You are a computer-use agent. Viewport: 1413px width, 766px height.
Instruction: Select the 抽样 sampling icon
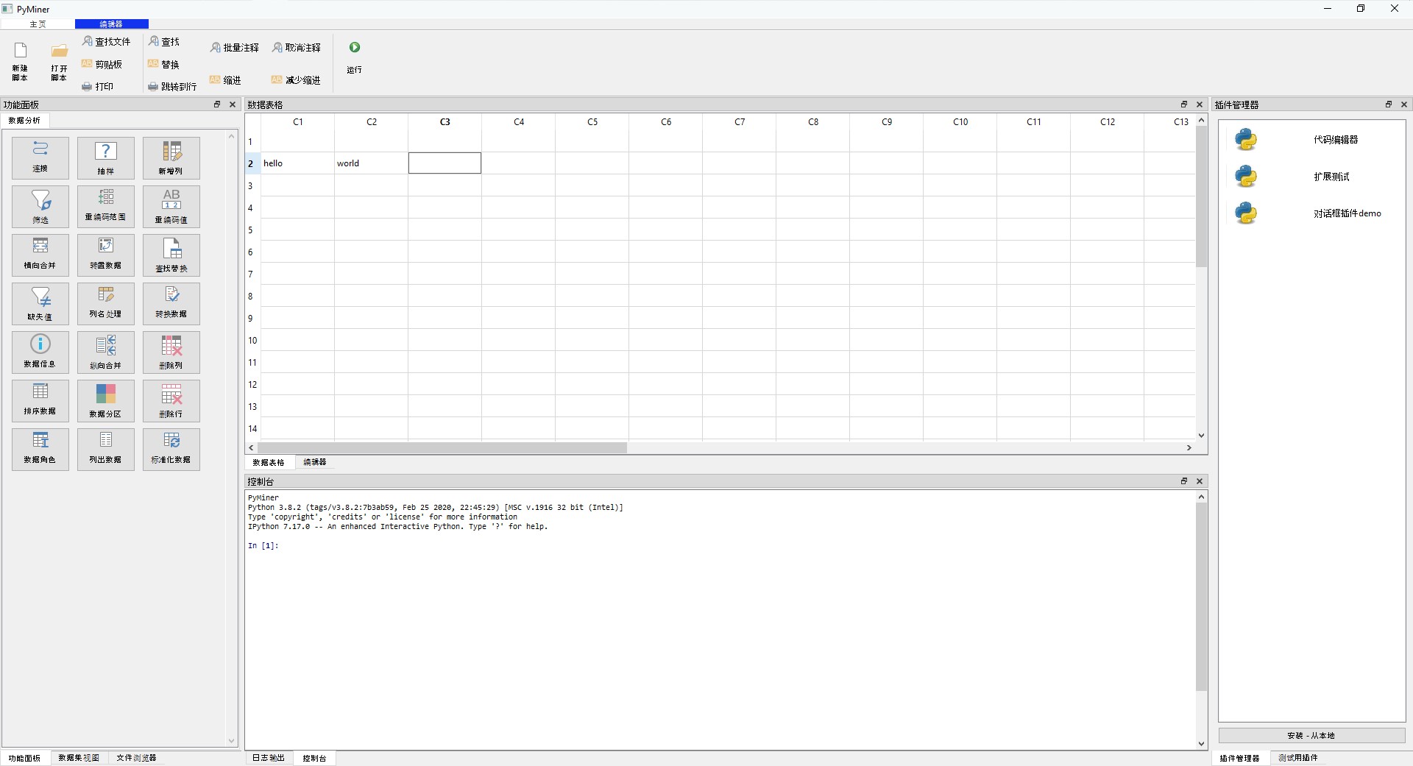(106, 157)
